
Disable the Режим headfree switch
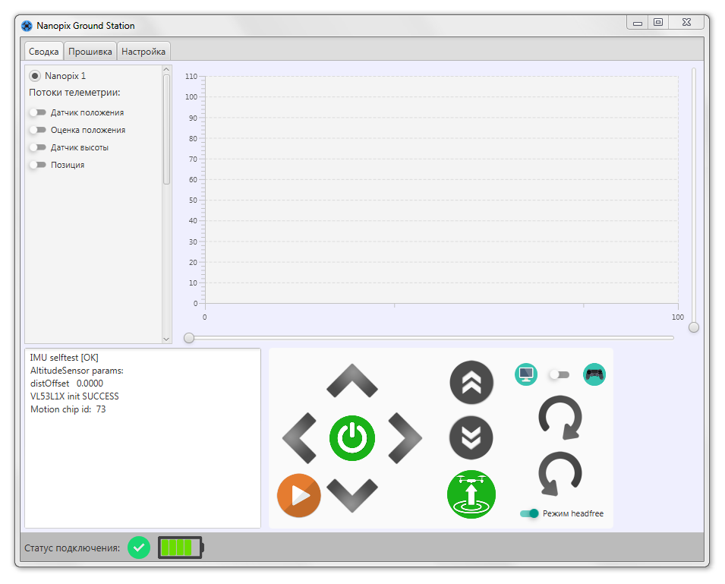point(529,513)
